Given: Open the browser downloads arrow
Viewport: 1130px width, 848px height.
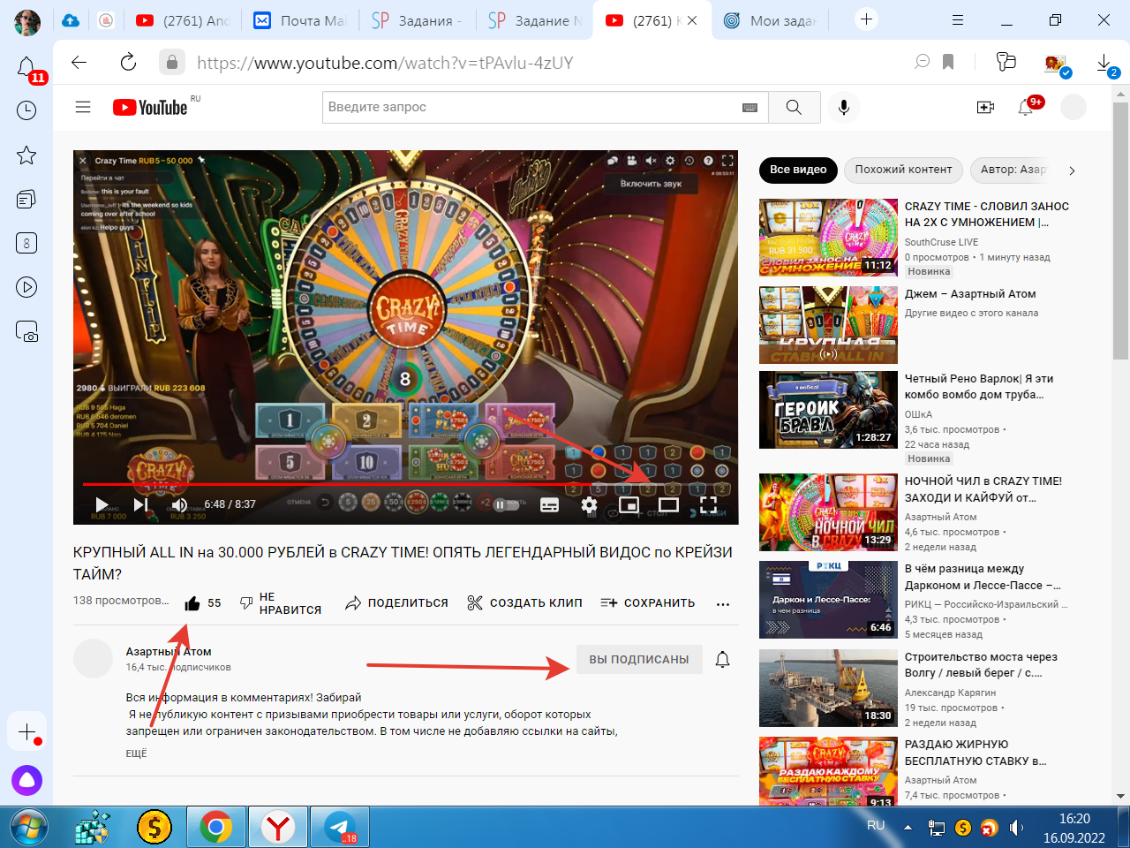Looking at the screenshot, I should pyautogui.click(x=1104, y=63).
